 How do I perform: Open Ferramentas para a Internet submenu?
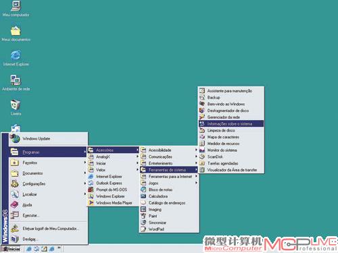[169, 177]
